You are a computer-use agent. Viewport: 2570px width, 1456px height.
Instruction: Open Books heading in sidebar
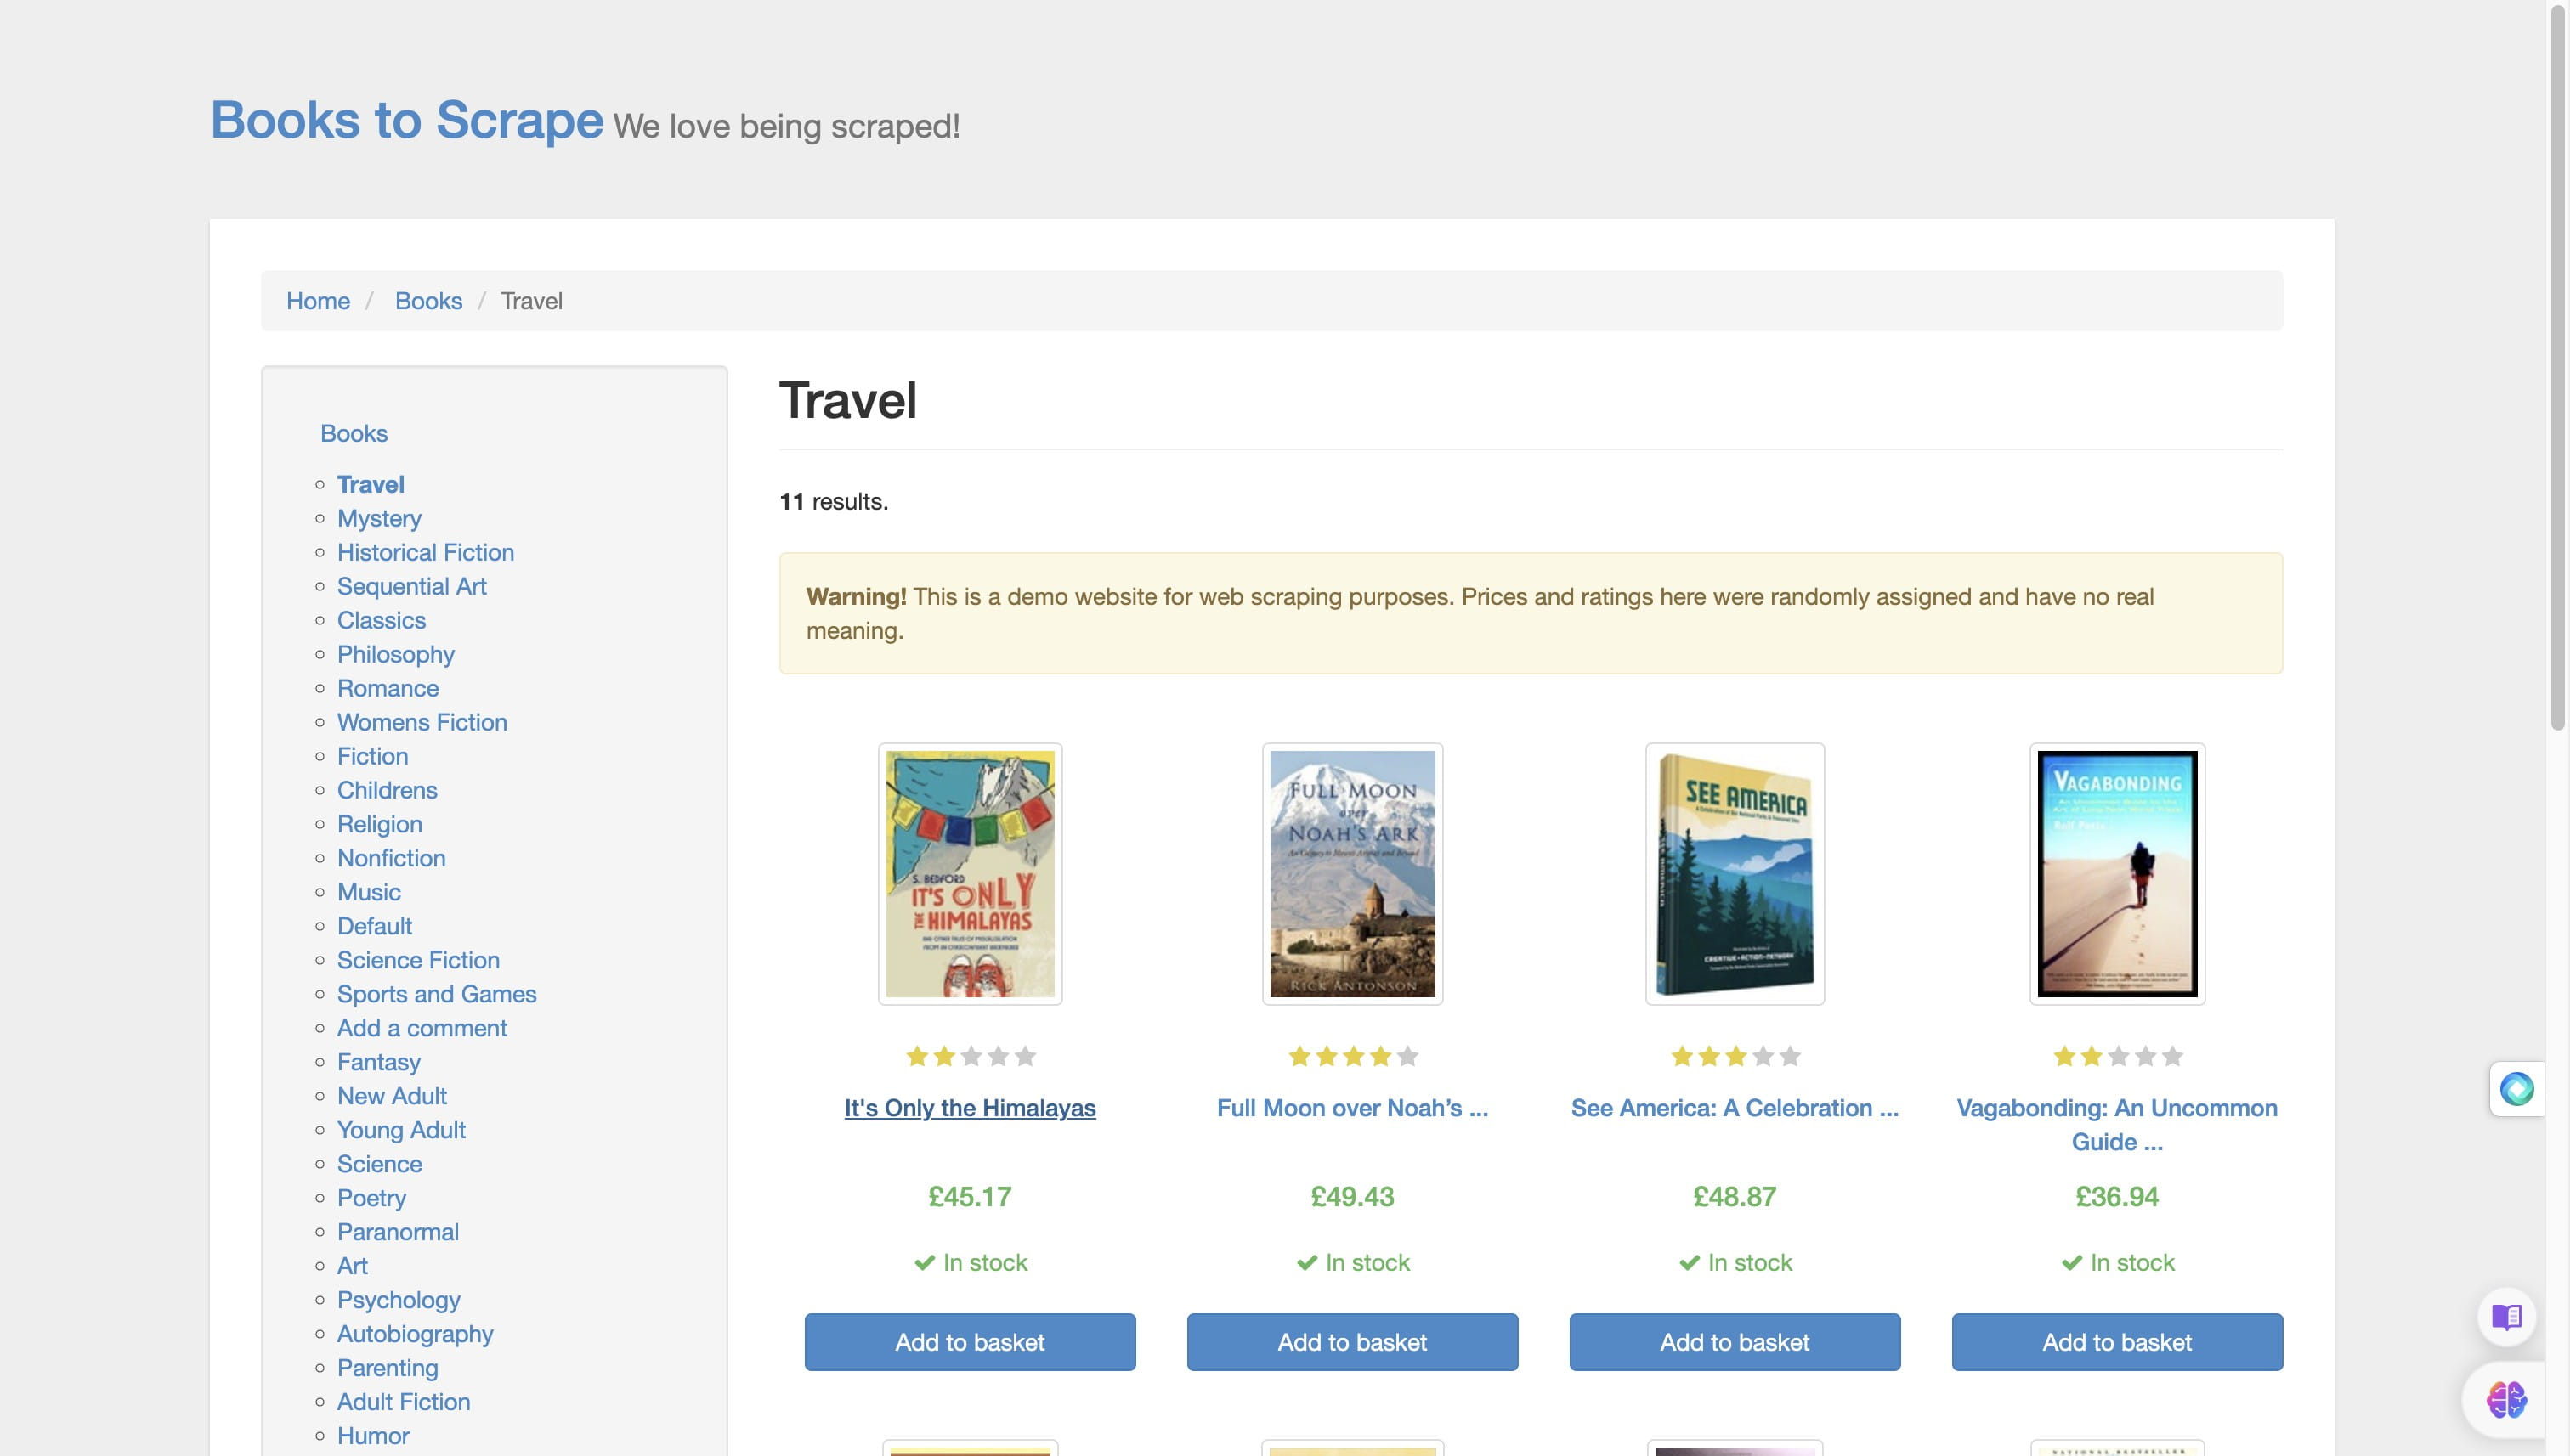click(354, 433)
